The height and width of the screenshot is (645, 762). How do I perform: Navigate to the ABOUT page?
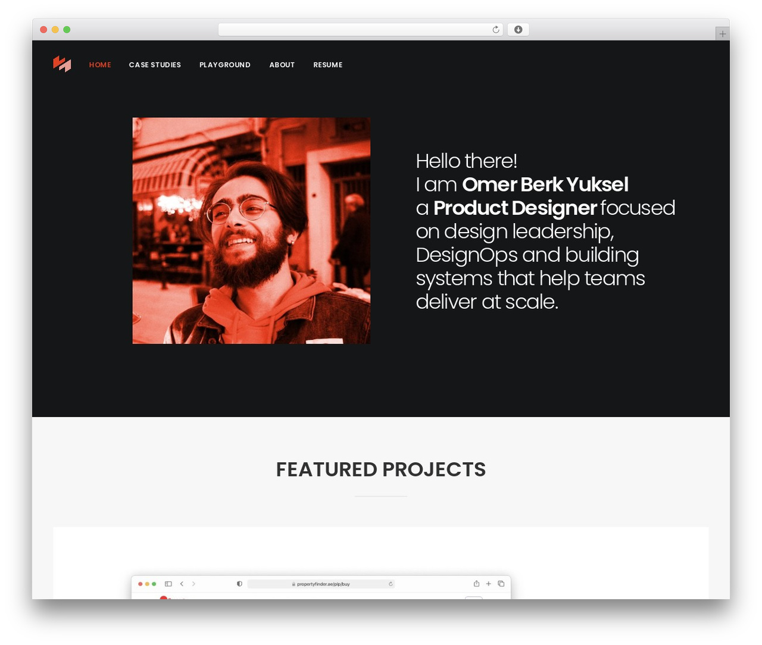(282, 65)
